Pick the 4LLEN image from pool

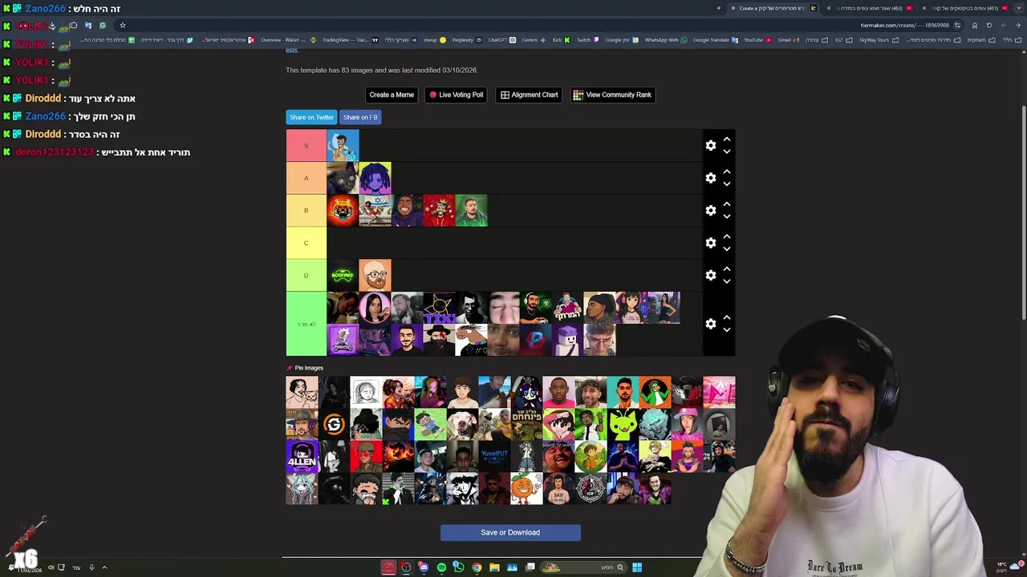[x=302, y=457]
